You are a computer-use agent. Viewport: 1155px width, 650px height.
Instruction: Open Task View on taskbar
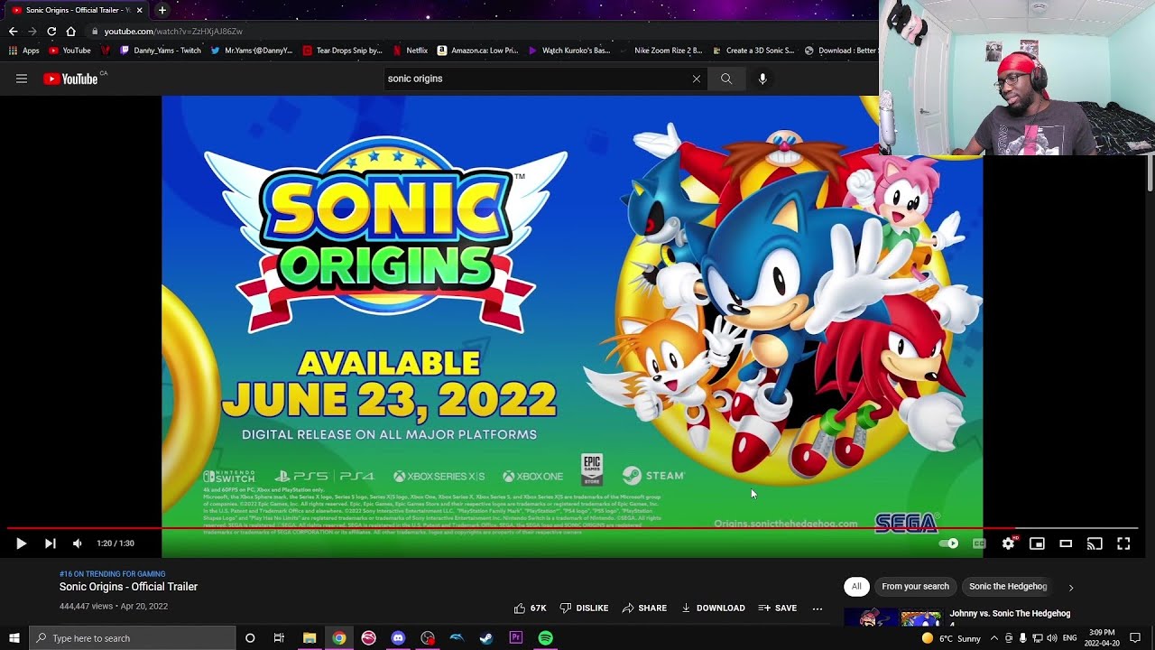(279, 638)
